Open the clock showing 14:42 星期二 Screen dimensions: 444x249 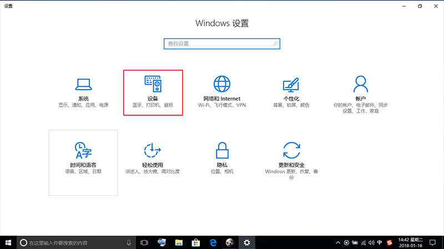coord(411,243)
